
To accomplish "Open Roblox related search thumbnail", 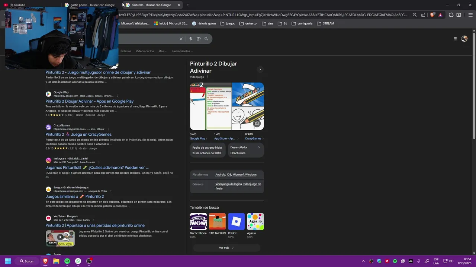I will (236, 221).
